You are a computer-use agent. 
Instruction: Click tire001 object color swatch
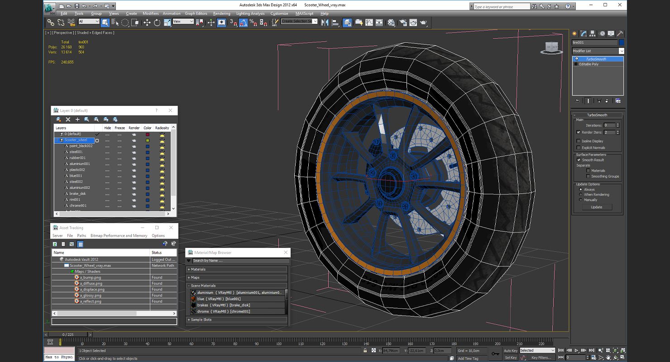[622, 43]
